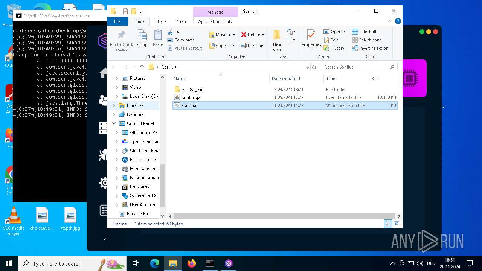Click the Edit command in ribbon
Viewport: 482px width, 271px height.
coord(331,40)
